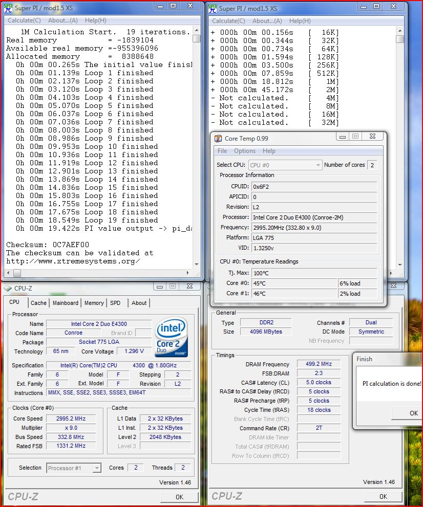Click scroll up arrow in right Super PI window

400,31
